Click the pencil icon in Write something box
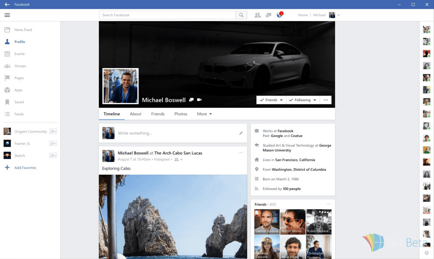Viewport: 434px width, 259px height. tap(241, 133)
